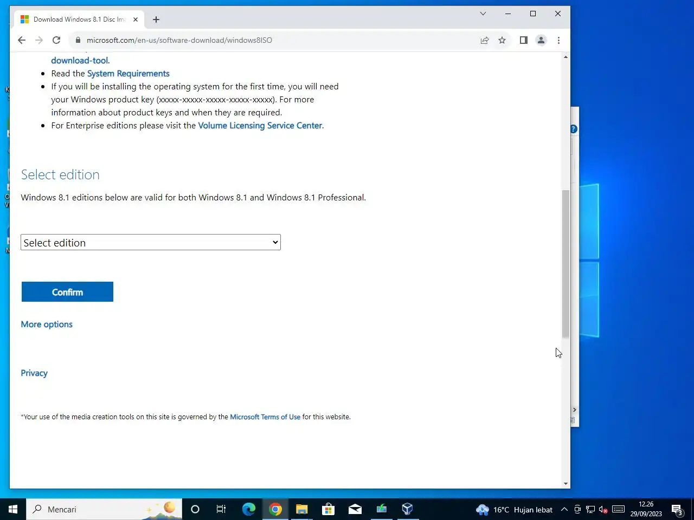
Task: Open the Chrome three-dot menu
Action: point(558,40)
